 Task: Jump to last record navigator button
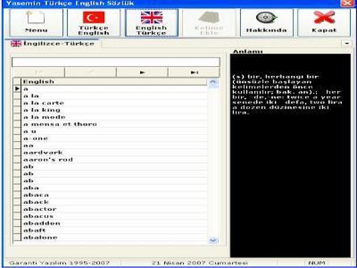[194, 72]
